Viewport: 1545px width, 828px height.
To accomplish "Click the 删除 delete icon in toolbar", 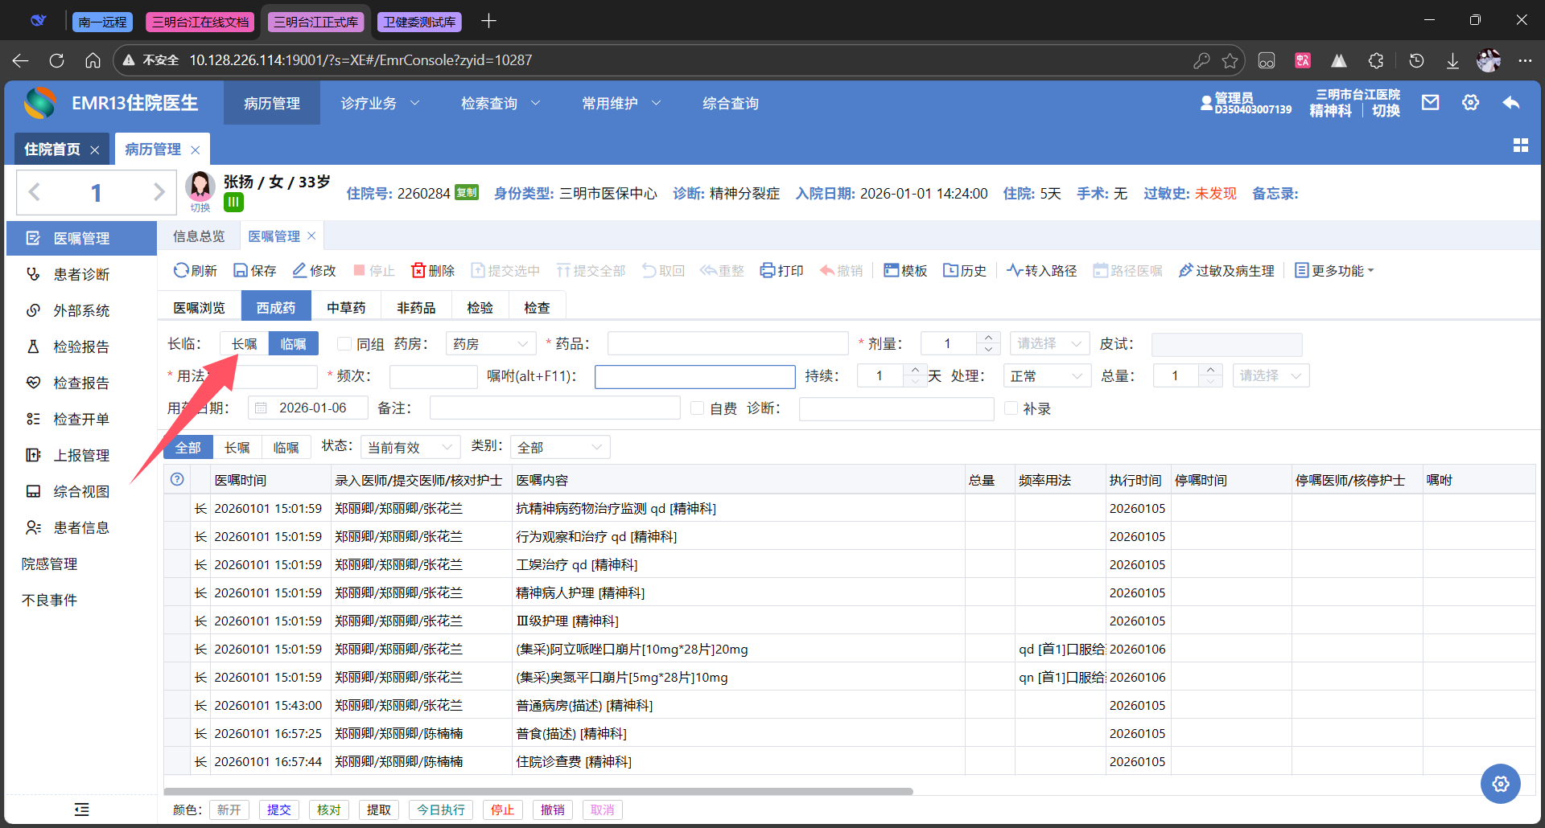I will [418, 271].
